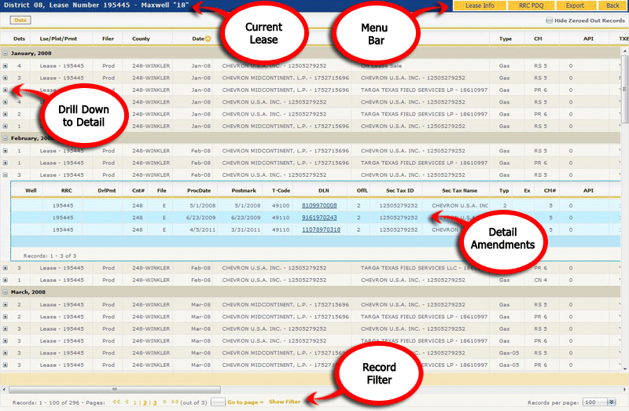
Task: Expand Feb-08 row for TARGA TEXAS FIELD SERVICES LLC
Action: [x=6, y=268]
